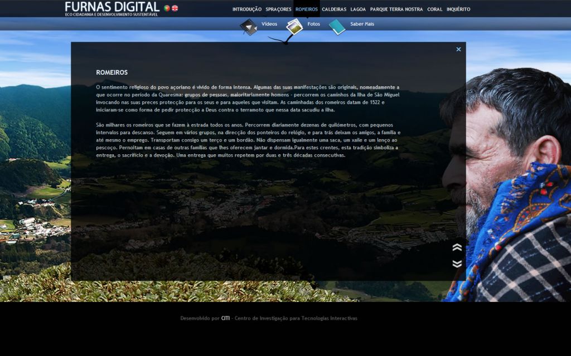This screenshot has width=571, height=356.
Task: Click the Saber Mais book icon
Action: pyautogui.click(x=337, y=26)
